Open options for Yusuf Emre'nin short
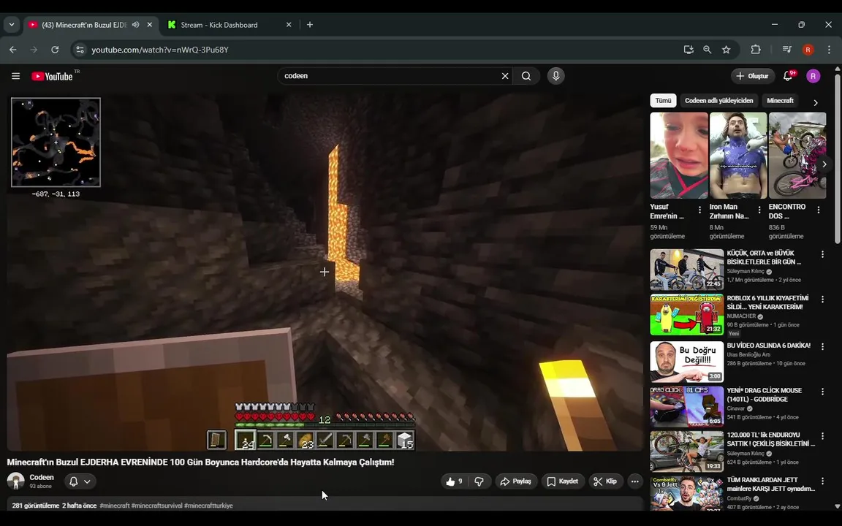842x526 pixels. [699, 210]
